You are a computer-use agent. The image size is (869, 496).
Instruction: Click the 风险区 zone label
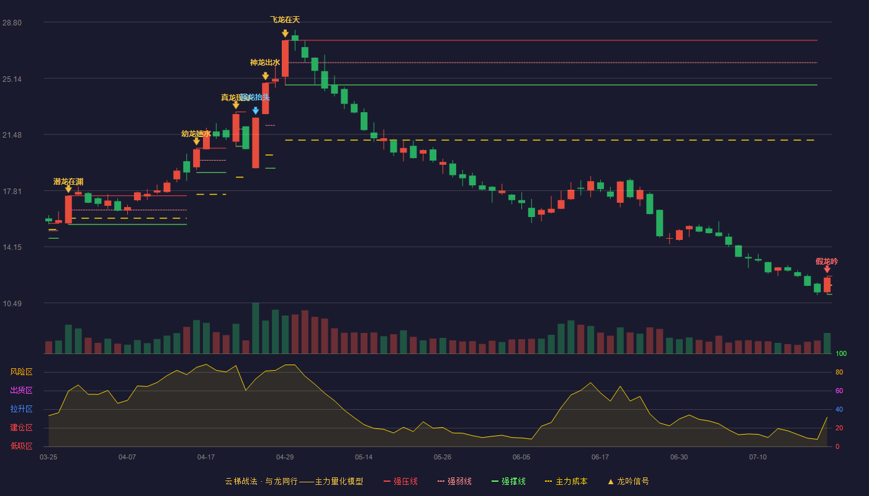pyautogui.click(x=21, y=372)
